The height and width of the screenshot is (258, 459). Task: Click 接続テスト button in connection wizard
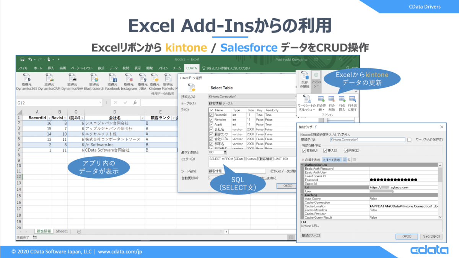pyautogui.click(x=311, y=235)
